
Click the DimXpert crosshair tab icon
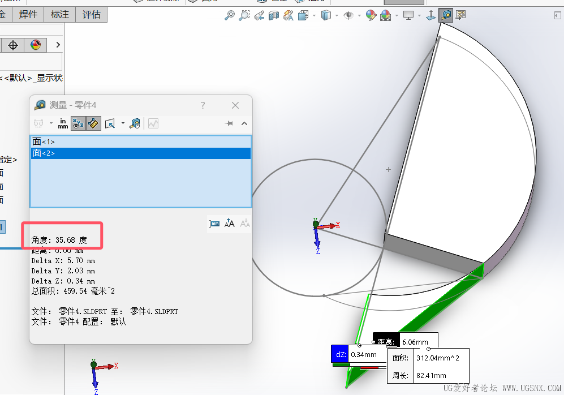[x=13, y=45]
